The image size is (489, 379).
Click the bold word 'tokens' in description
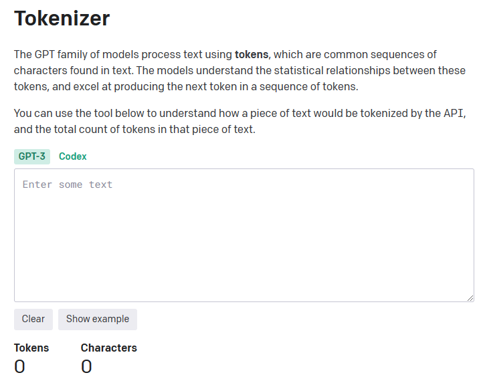251,54
